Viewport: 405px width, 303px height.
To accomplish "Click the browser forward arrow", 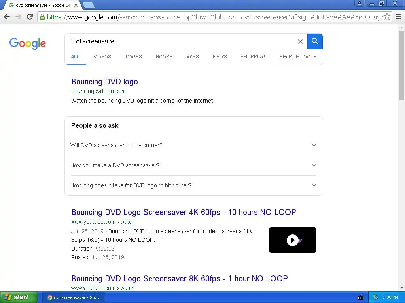I will (x=18, y=17).
